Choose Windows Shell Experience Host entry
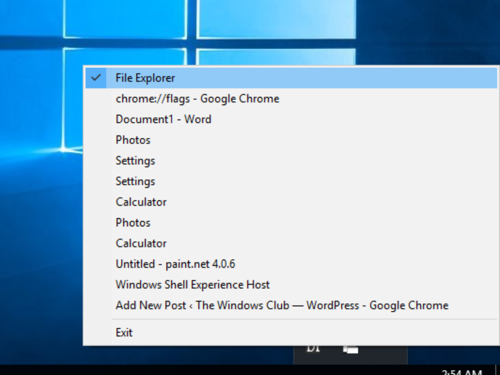Screen dimensions: 500x375 tap(192, 285)
